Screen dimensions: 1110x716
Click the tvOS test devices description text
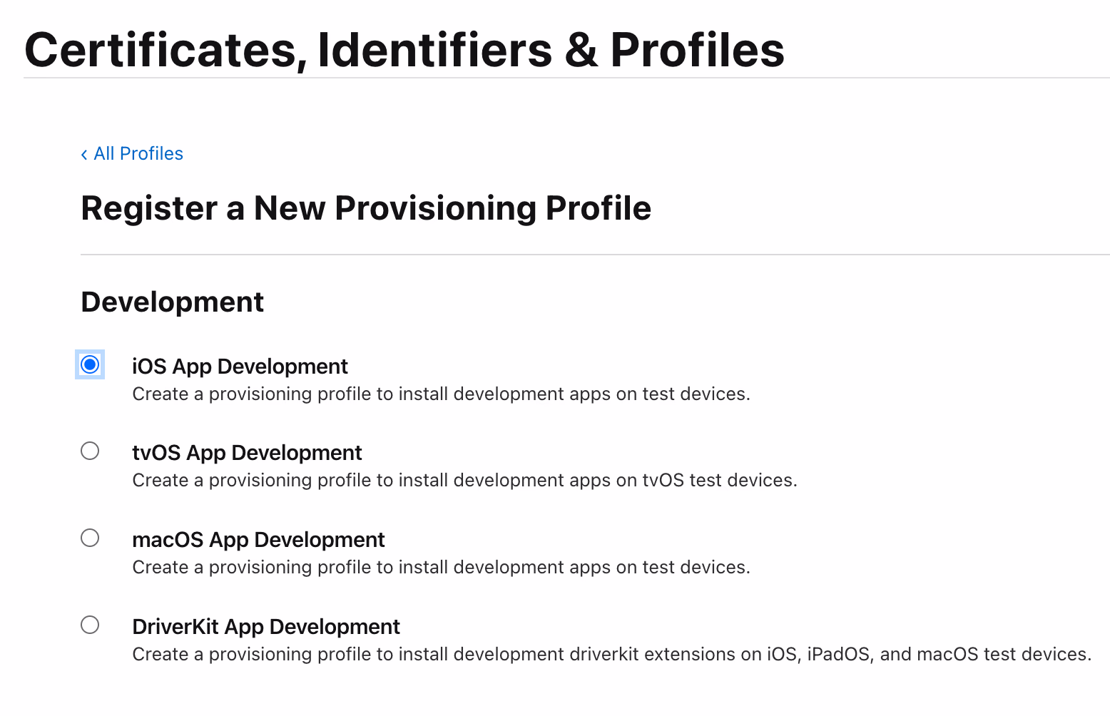coord(464,481)
